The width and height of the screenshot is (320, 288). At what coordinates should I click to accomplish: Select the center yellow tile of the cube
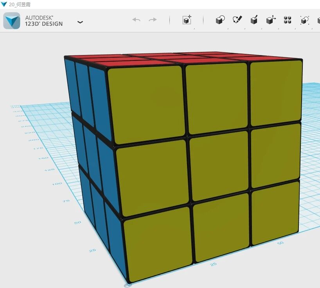pos(219,166)
